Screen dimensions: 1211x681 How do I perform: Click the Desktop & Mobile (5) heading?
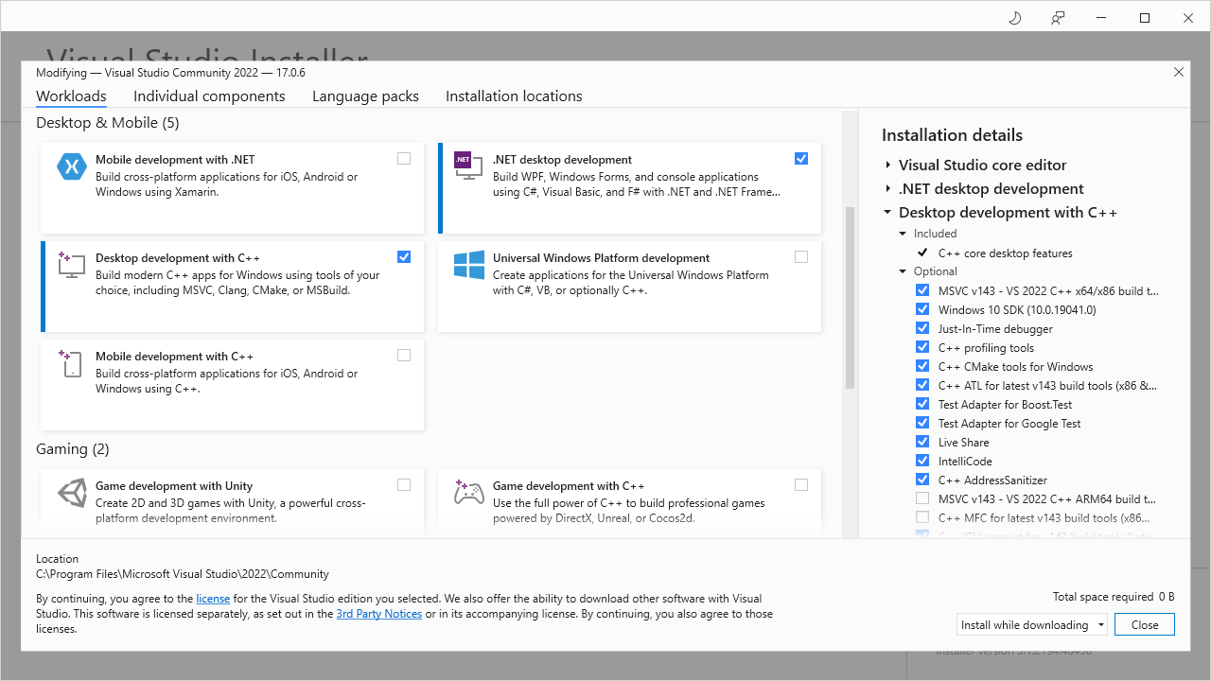tap(107, 123)
